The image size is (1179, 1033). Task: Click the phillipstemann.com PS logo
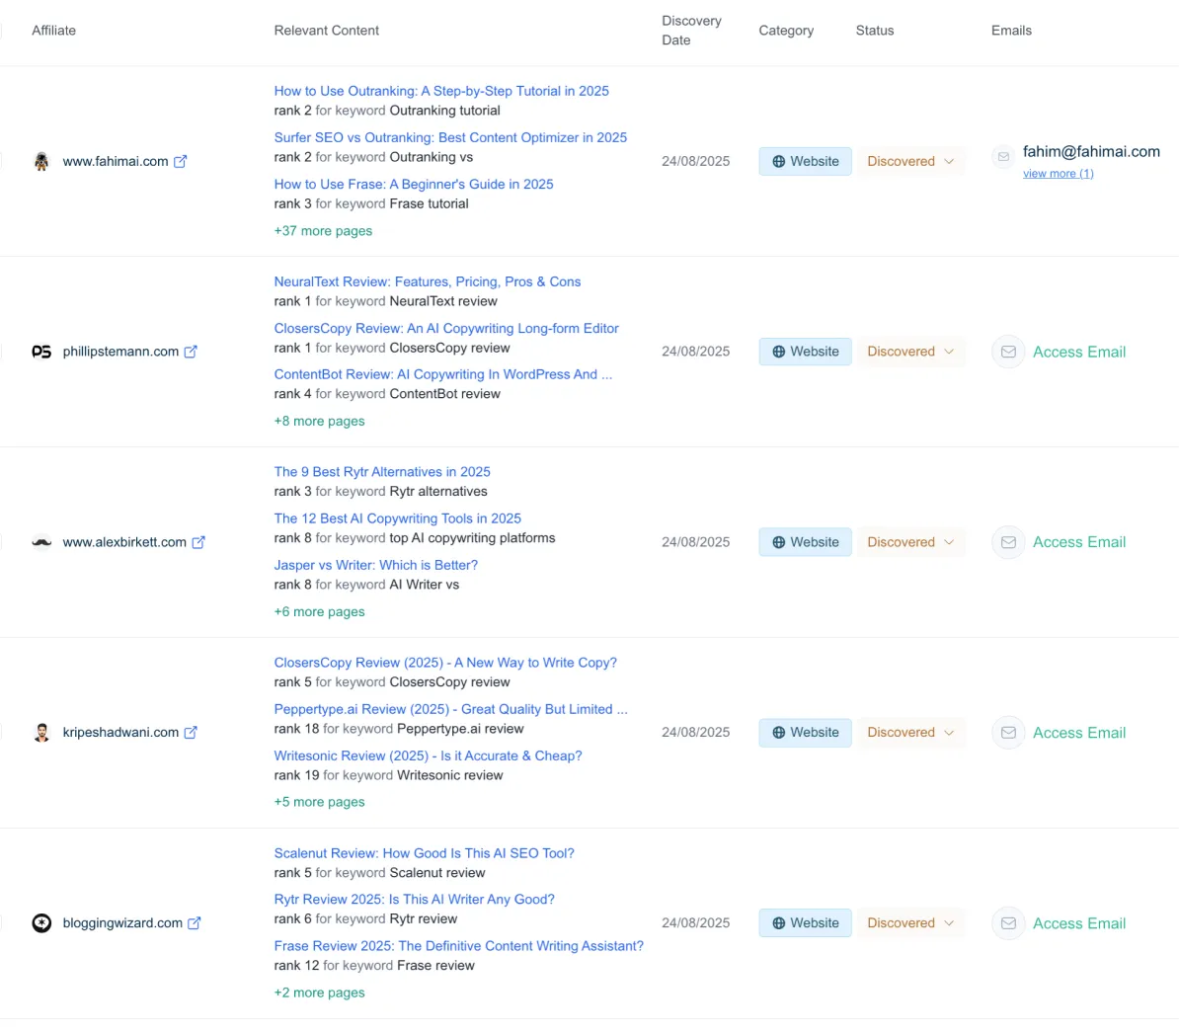click(x=41, y=352)
